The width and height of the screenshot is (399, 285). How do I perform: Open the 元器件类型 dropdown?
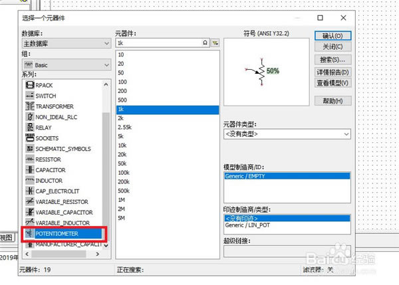pos(287,134)
